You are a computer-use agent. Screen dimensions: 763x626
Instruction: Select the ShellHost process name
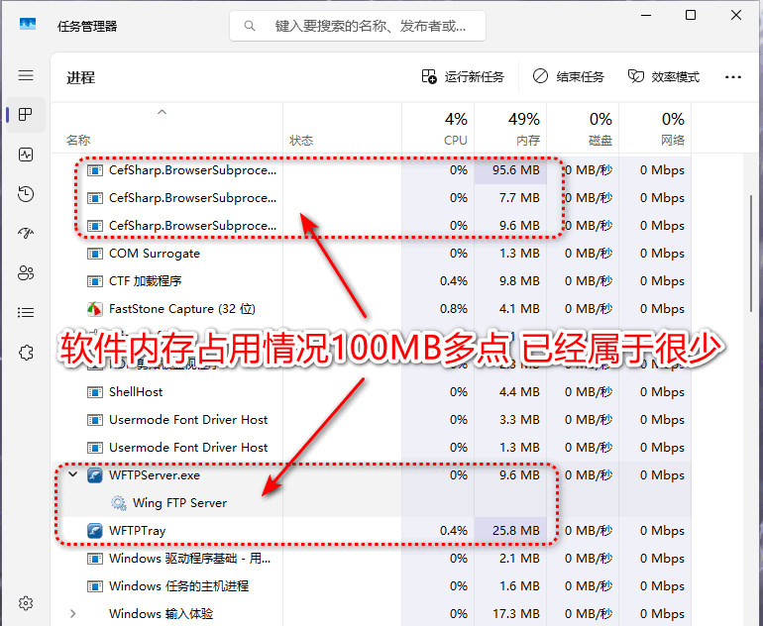click(136, 392)
